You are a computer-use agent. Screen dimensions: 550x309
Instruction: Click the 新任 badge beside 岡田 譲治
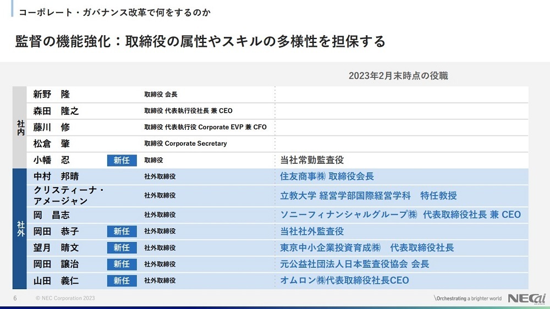pyautogui.click(x=122, y=264)
